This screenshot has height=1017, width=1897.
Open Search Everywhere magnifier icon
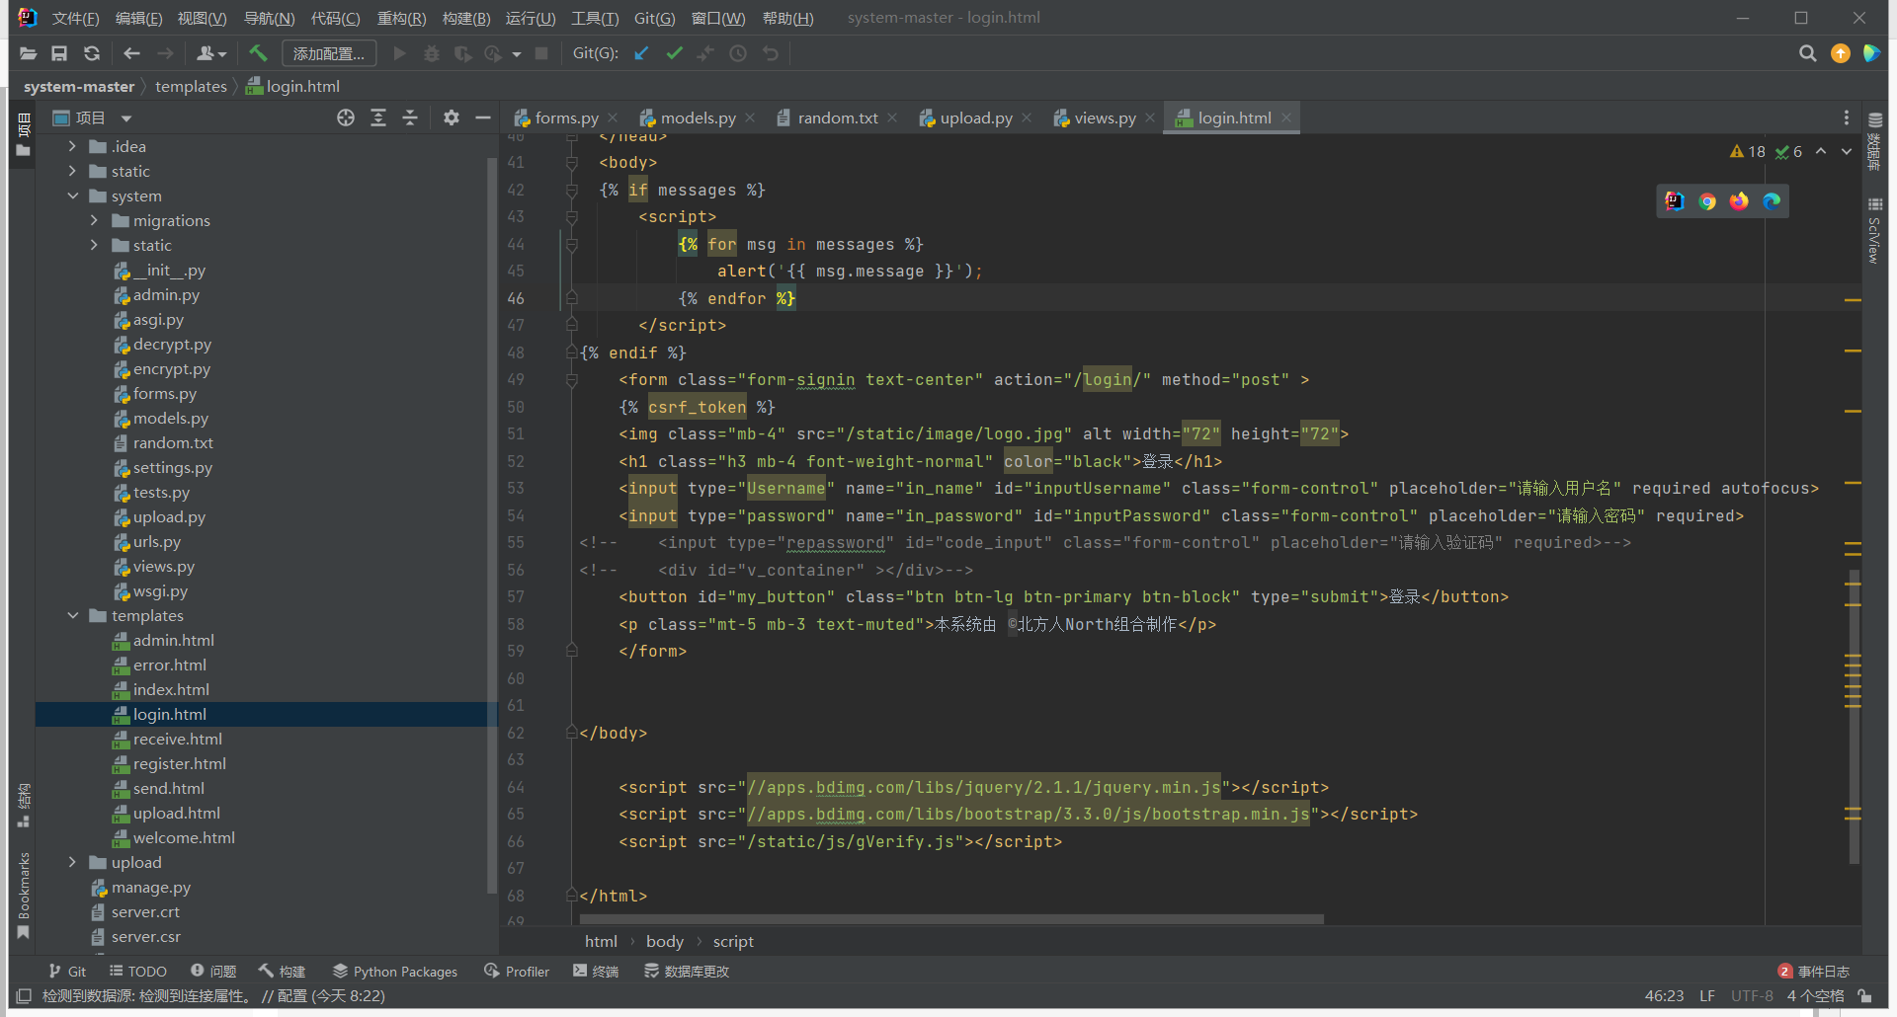coord(1807,53)
